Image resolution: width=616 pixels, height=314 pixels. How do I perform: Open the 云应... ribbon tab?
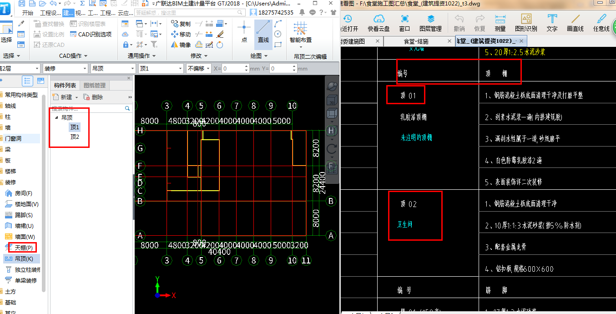click(x=126, y=13)
